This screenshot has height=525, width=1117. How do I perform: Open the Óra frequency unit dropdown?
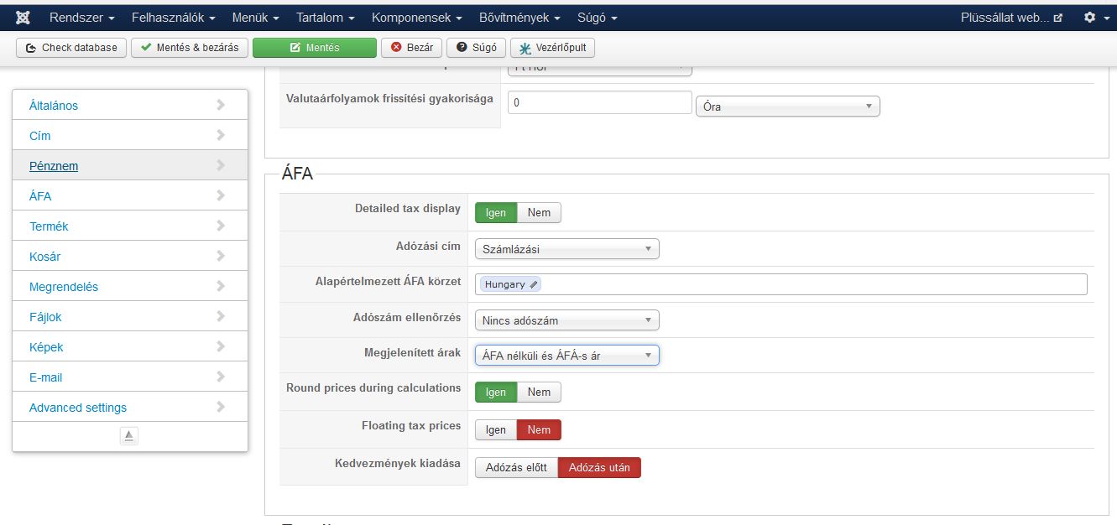coord(788,107)
